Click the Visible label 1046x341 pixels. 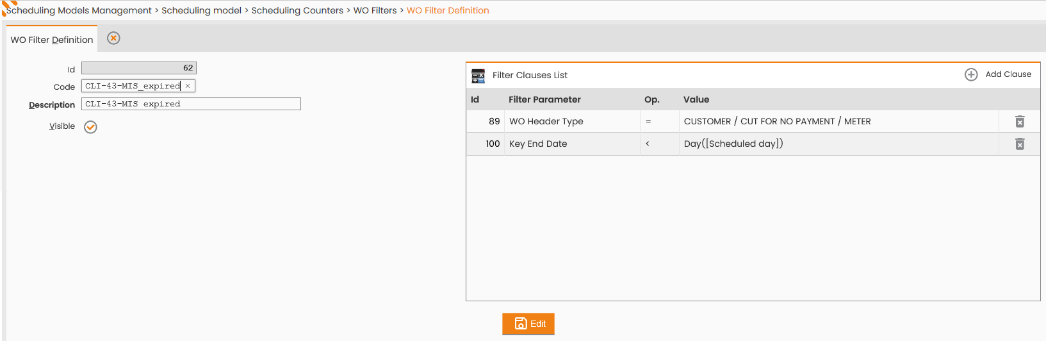[62, 126]
